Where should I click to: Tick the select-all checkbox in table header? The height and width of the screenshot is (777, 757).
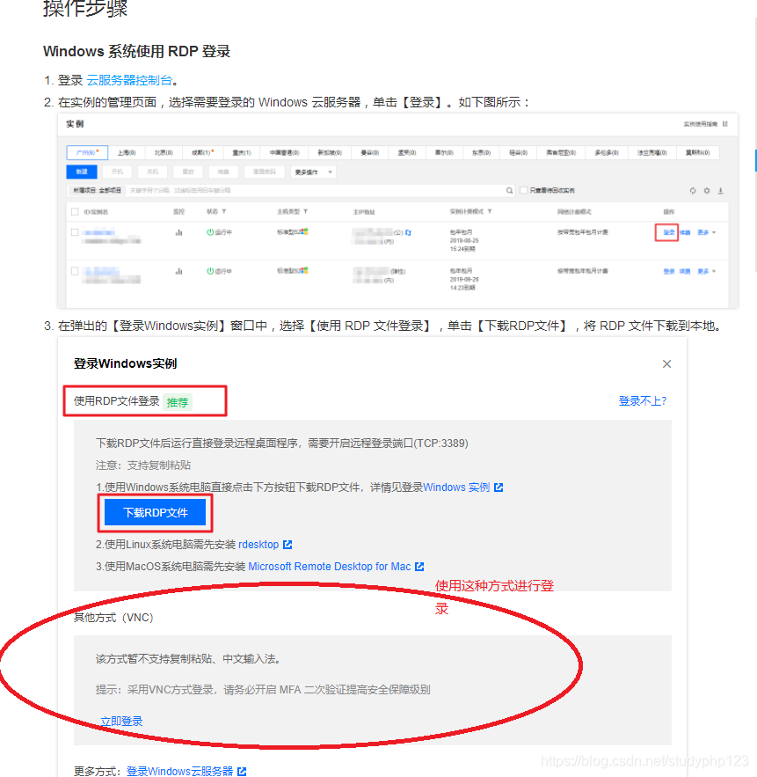point(75,211)
